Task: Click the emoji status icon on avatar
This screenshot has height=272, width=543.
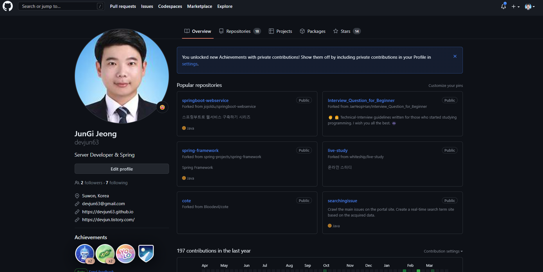Action: [x=162, y=107]
